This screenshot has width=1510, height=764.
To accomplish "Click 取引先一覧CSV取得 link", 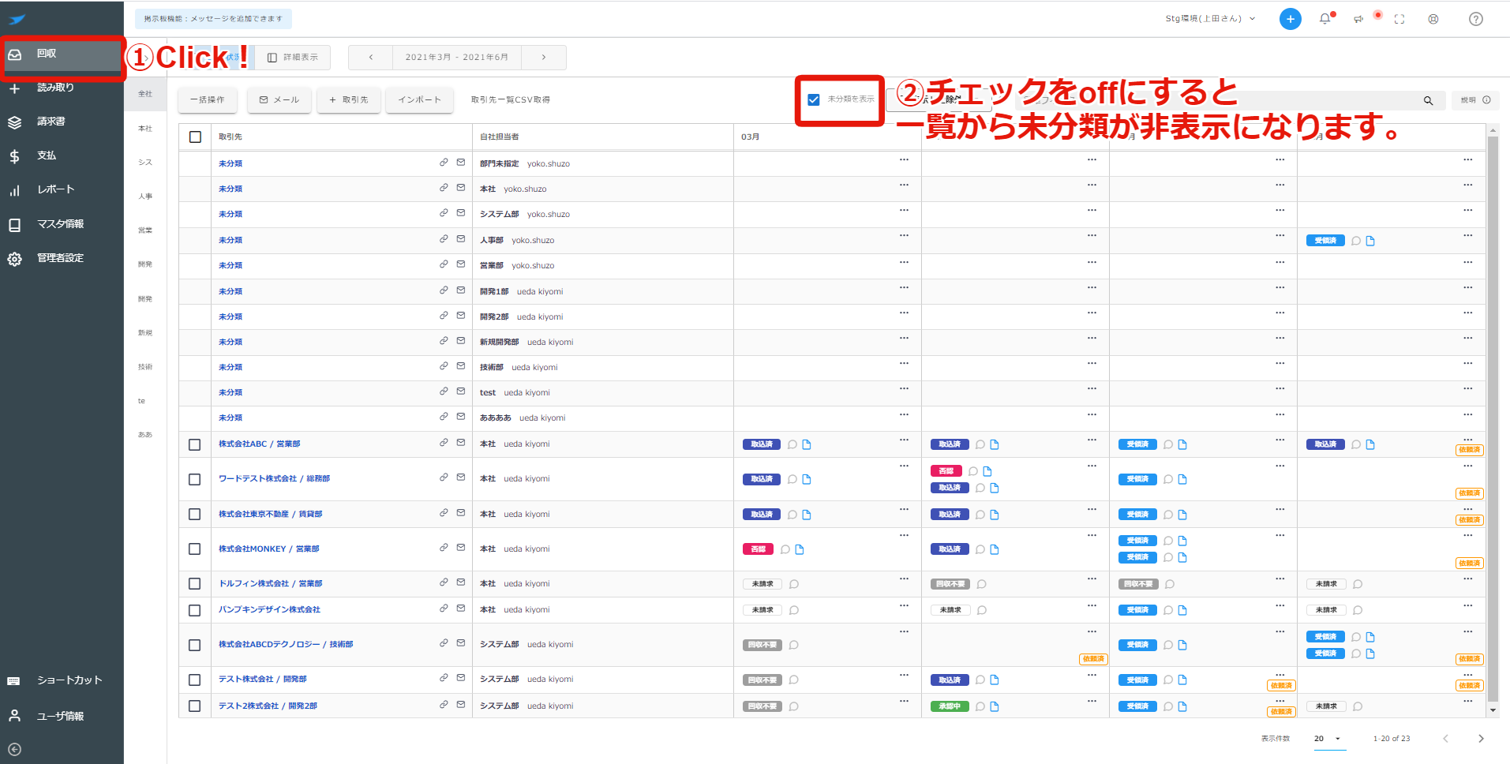I will point(511,100).
